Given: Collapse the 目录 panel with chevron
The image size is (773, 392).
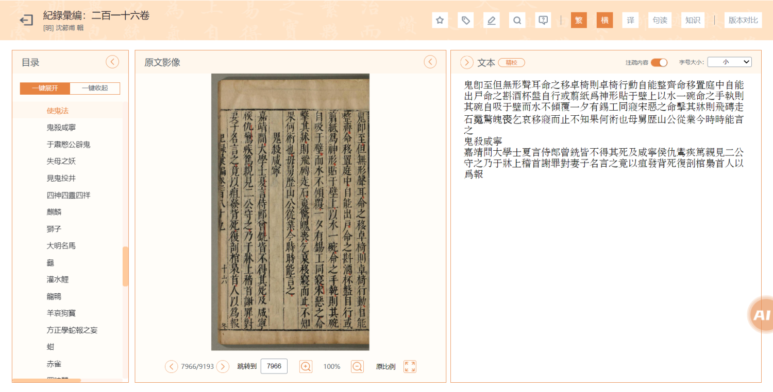Looking at the screenshot, I should click(112, 62).
